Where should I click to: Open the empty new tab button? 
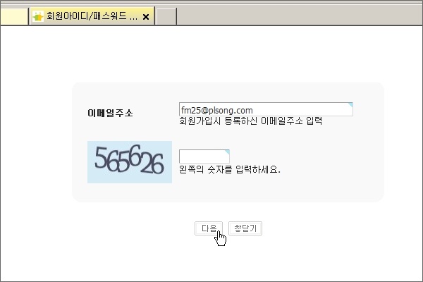click(x=166, y=16)
